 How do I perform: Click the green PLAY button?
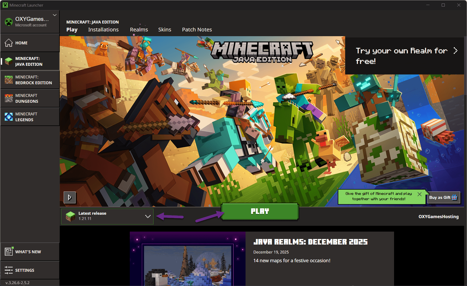click(260, 211)
